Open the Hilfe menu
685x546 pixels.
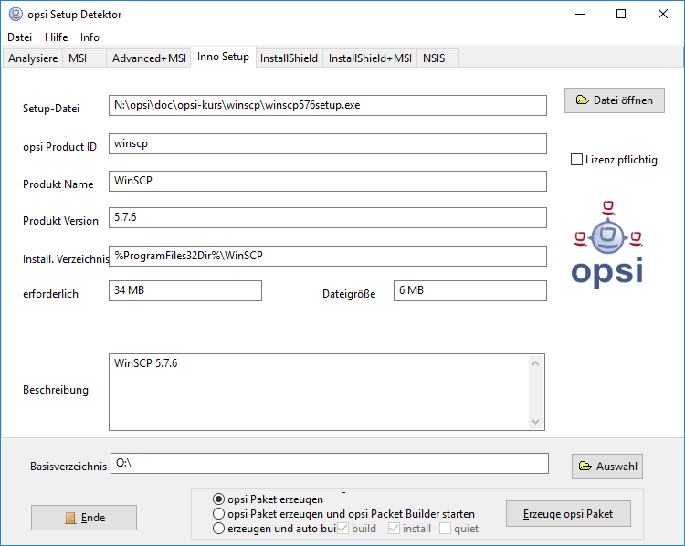(x=56, y=37)
